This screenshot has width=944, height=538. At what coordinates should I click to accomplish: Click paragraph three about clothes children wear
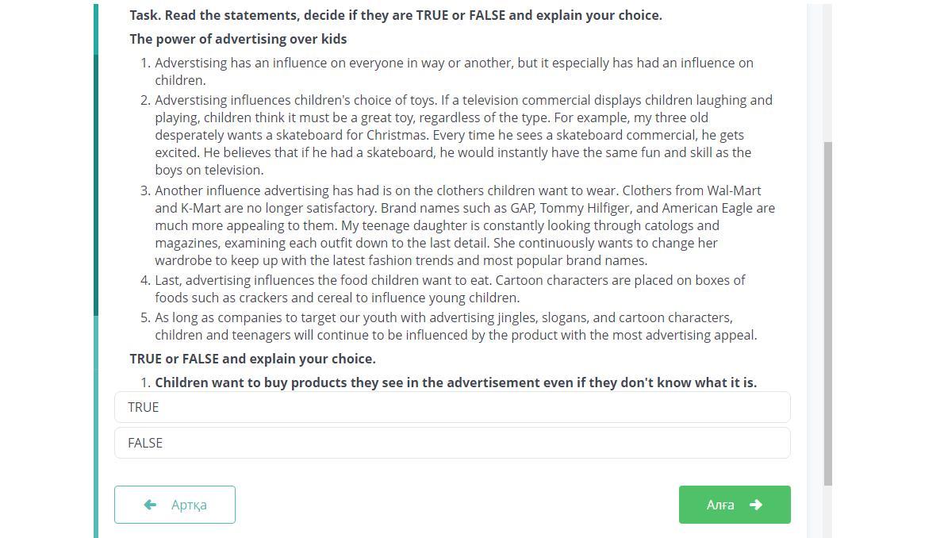click(x=465, y=225)
